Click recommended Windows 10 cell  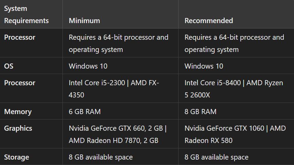click(204, 66)
